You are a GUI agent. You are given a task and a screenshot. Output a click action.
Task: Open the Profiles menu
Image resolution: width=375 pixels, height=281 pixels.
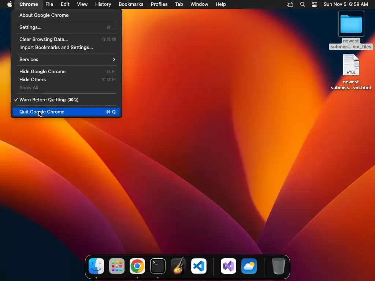159,4
